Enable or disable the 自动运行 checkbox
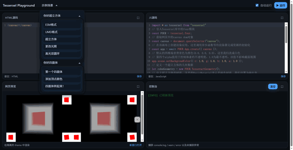Screen dimensions: 293x150 point(257,5)
